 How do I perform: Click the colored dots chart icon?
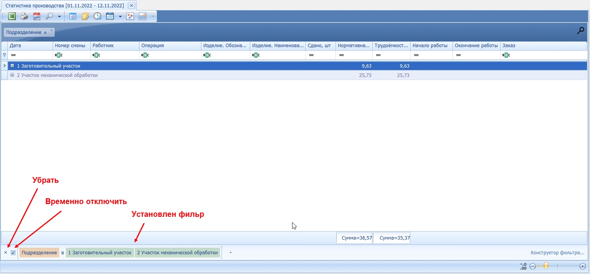coord(130,16)
